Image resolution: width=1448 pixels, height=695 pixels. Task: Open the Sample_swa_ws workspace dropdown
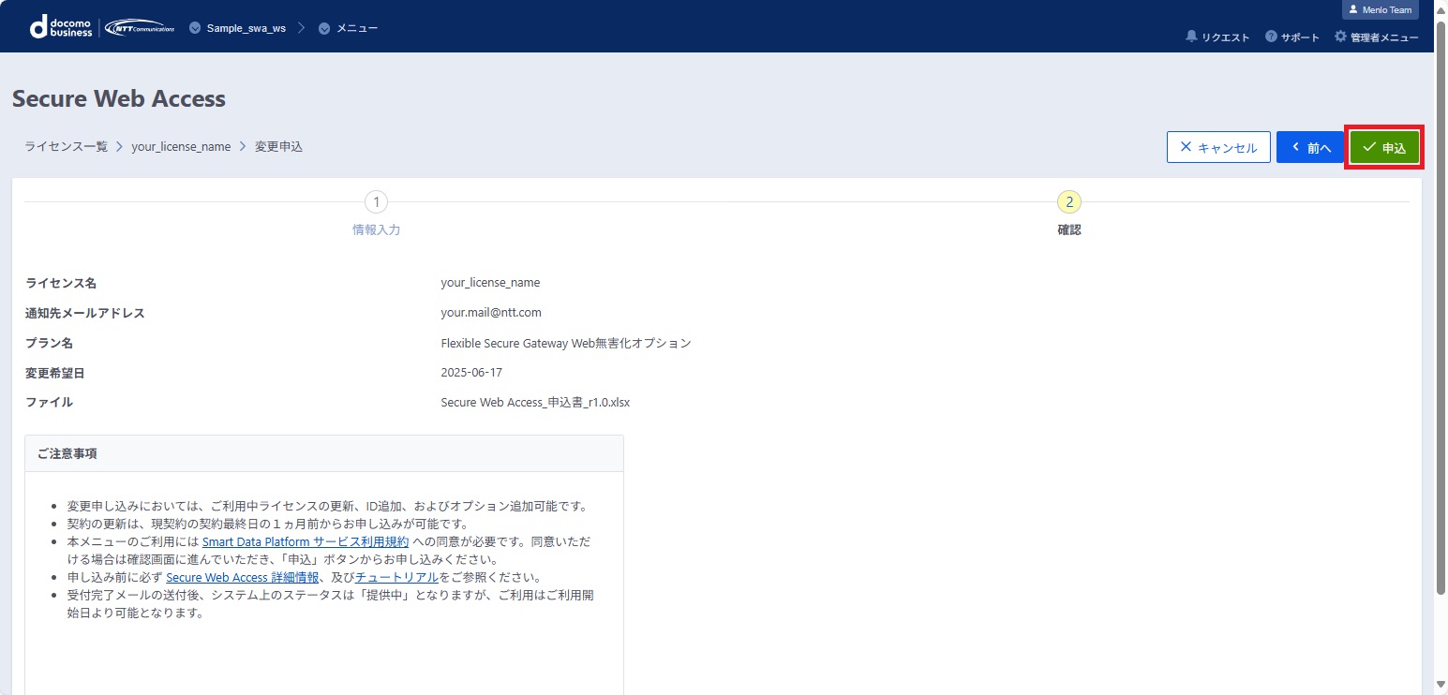(237, 28)
